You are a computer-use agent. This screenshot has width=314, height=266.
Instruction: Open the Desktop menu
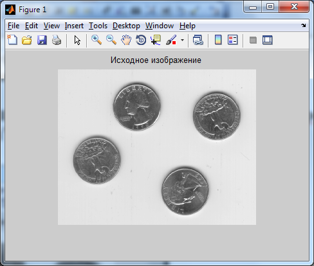126,26
